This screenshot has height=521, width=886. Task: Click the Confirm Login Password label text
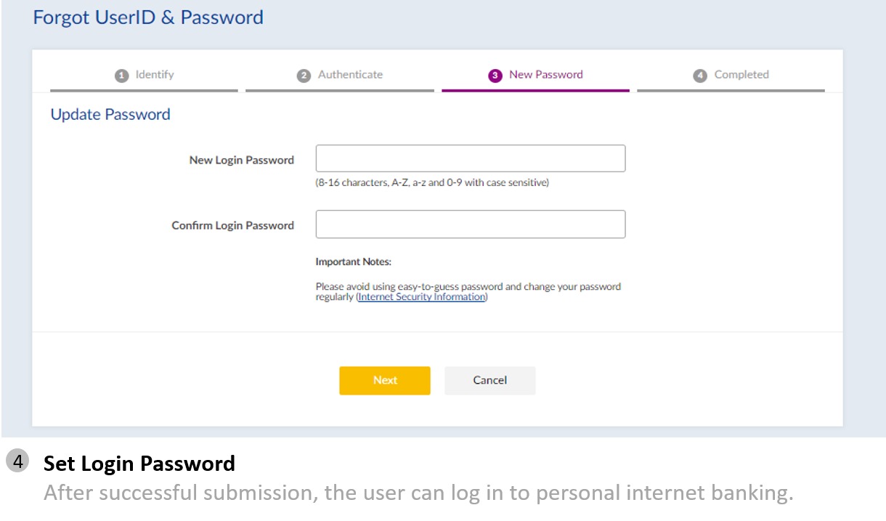pos(232,225)
